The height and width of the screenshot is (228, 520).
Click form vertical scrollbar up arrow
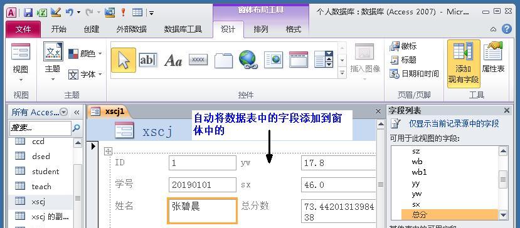click(x=381, y=124)
